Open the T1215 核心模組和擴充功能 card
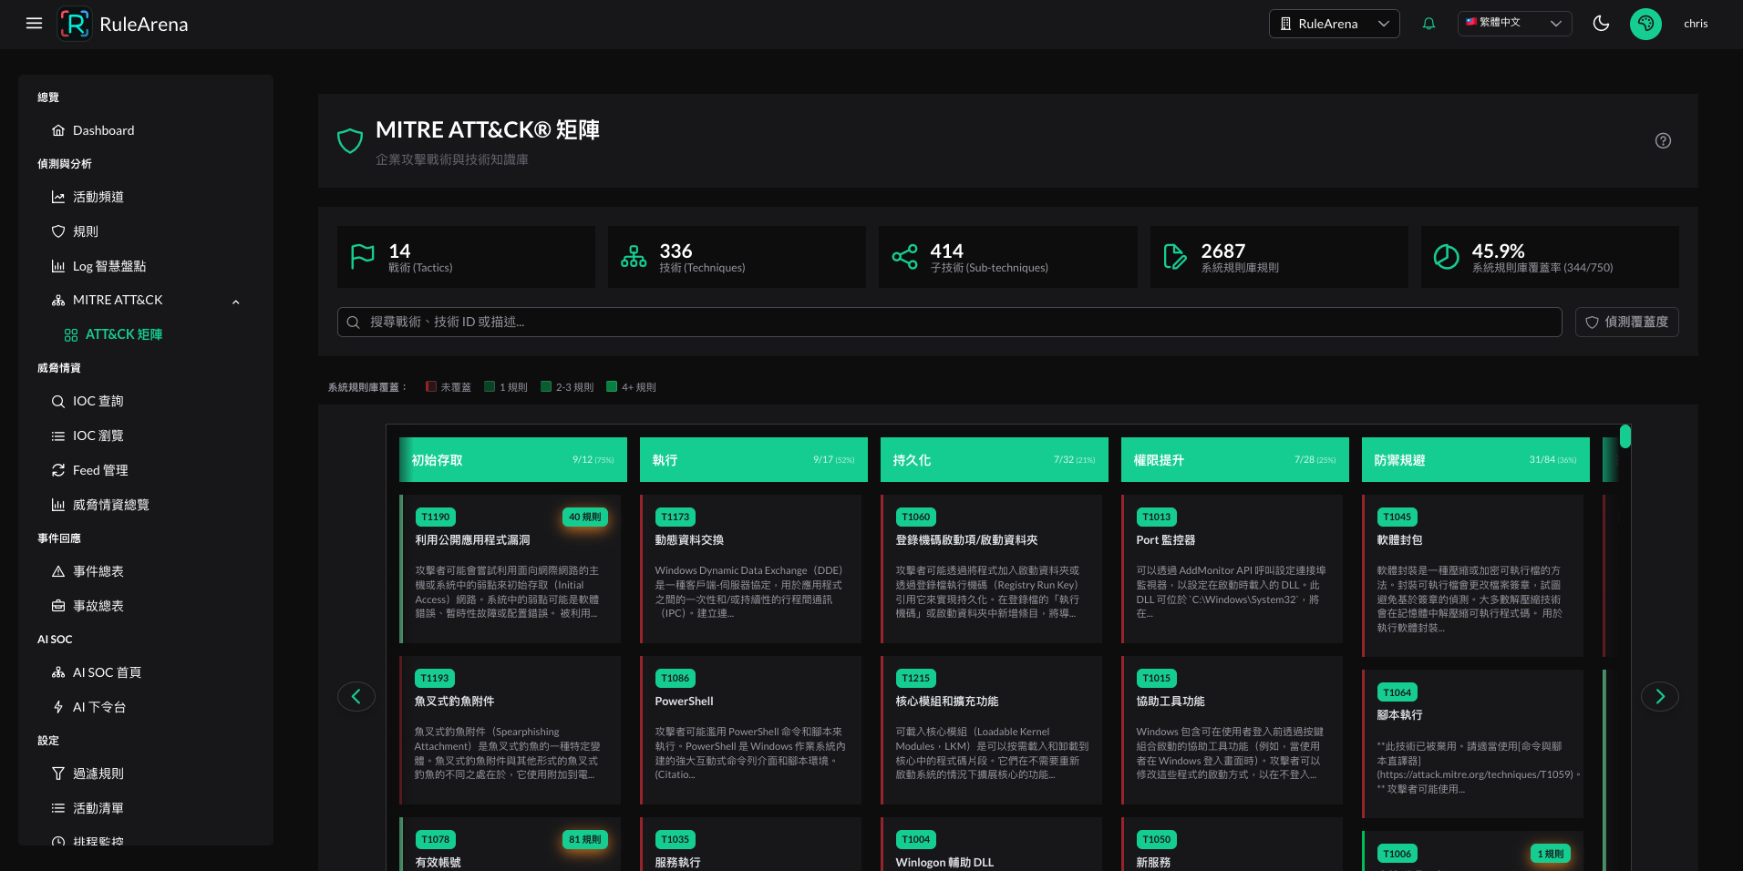 [992, 730]
